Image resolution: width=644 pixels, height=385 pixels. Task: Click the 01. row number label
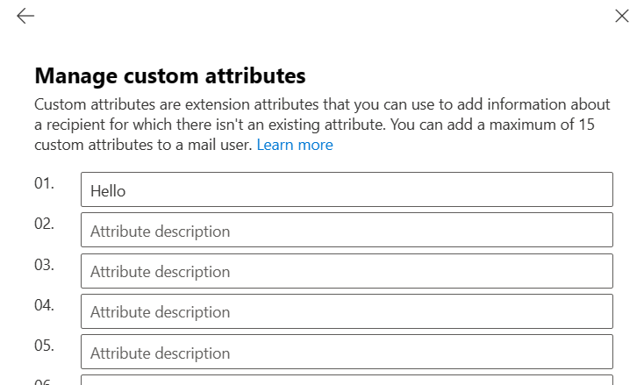point(44,183)
